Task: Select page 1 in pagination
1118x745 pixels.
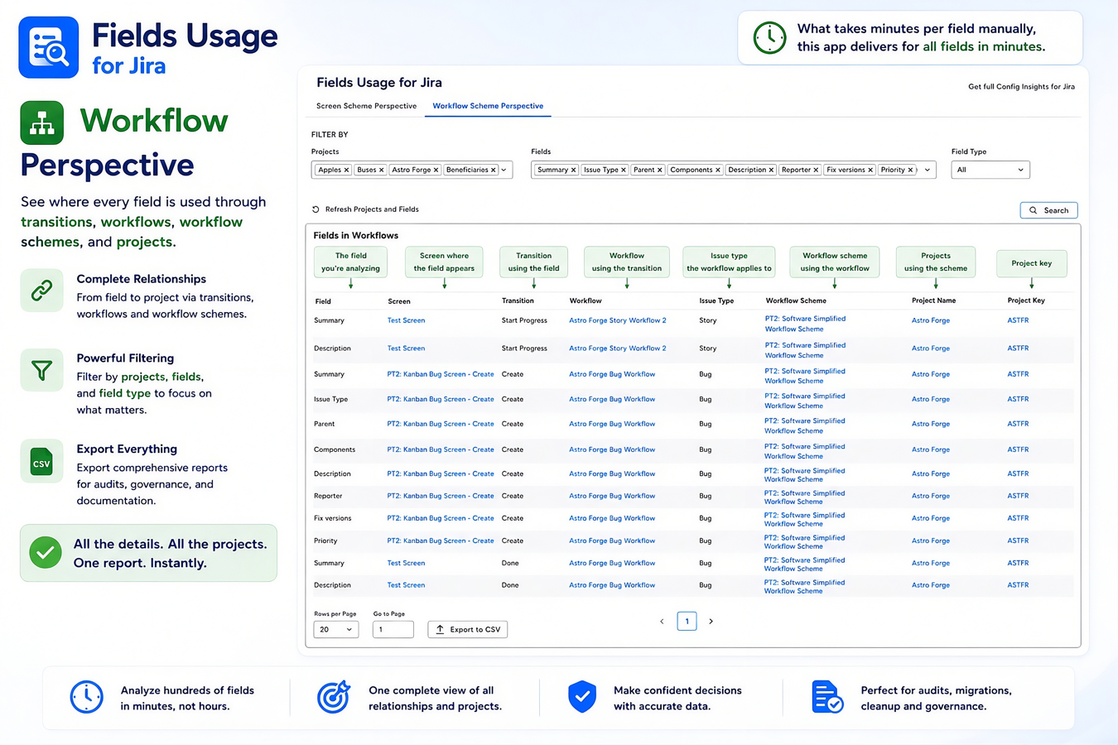Action: coord(687,621)
